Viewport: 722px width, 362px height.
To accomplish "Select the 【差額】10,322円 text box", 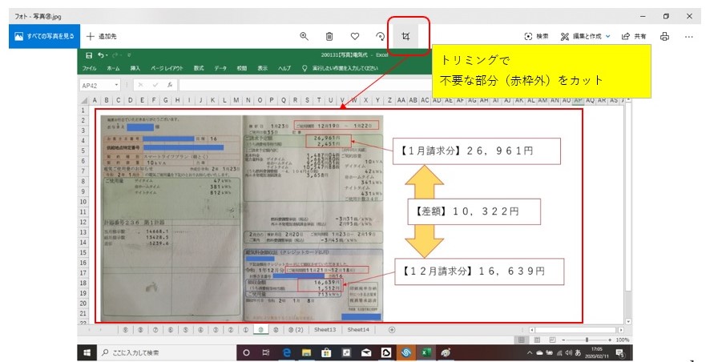I will coord(474,211).
